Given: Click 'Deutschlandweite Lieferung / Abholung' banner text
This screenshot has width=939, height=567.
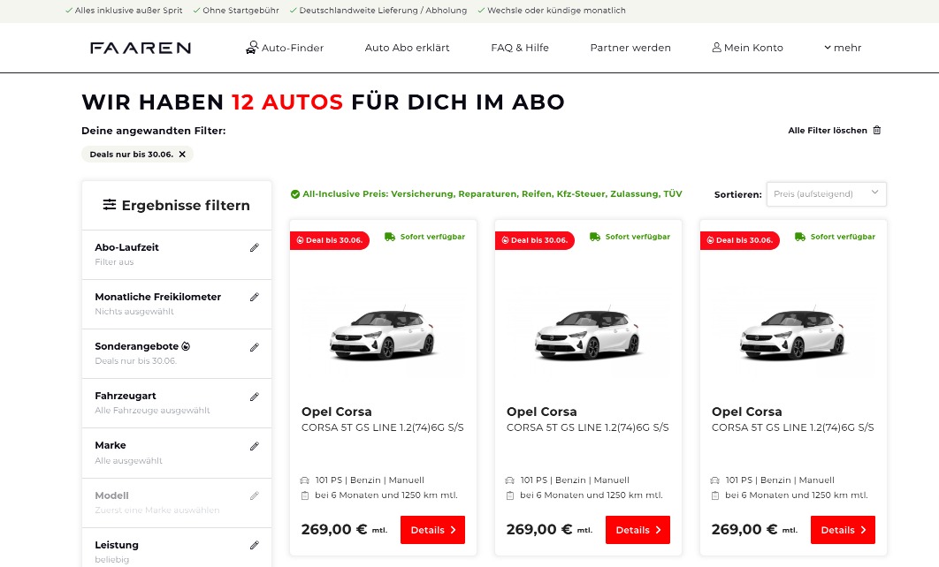Looking at the screenshot, I should [x=383, y=11].
